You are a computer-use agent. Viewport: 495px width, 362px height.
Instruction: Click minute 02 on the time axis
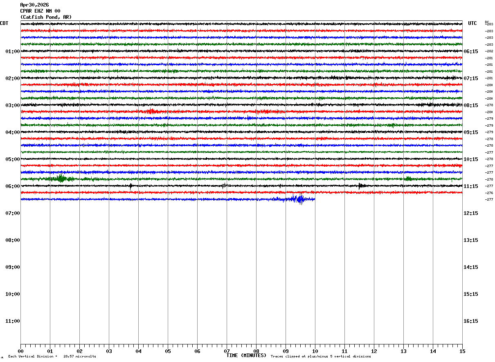[x=79, y=351]
